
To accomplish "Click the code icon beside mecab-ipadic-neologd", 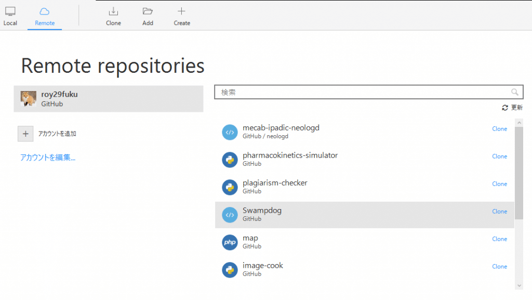I will (x=230, y=132).
